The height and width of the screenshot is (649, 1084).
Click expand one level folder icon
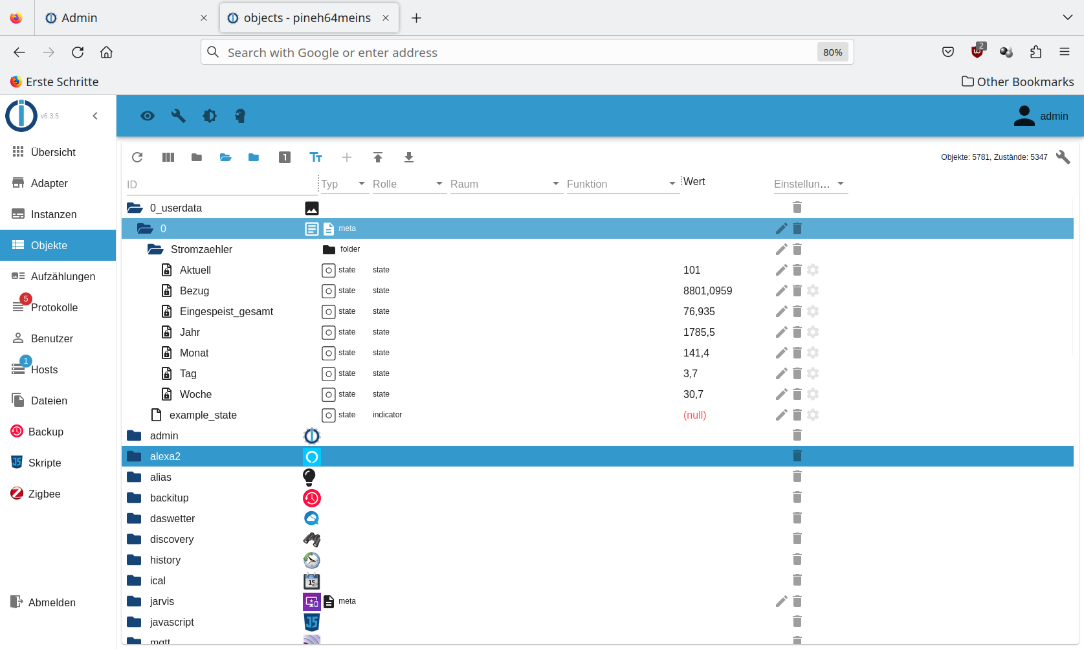pos(254,157)
